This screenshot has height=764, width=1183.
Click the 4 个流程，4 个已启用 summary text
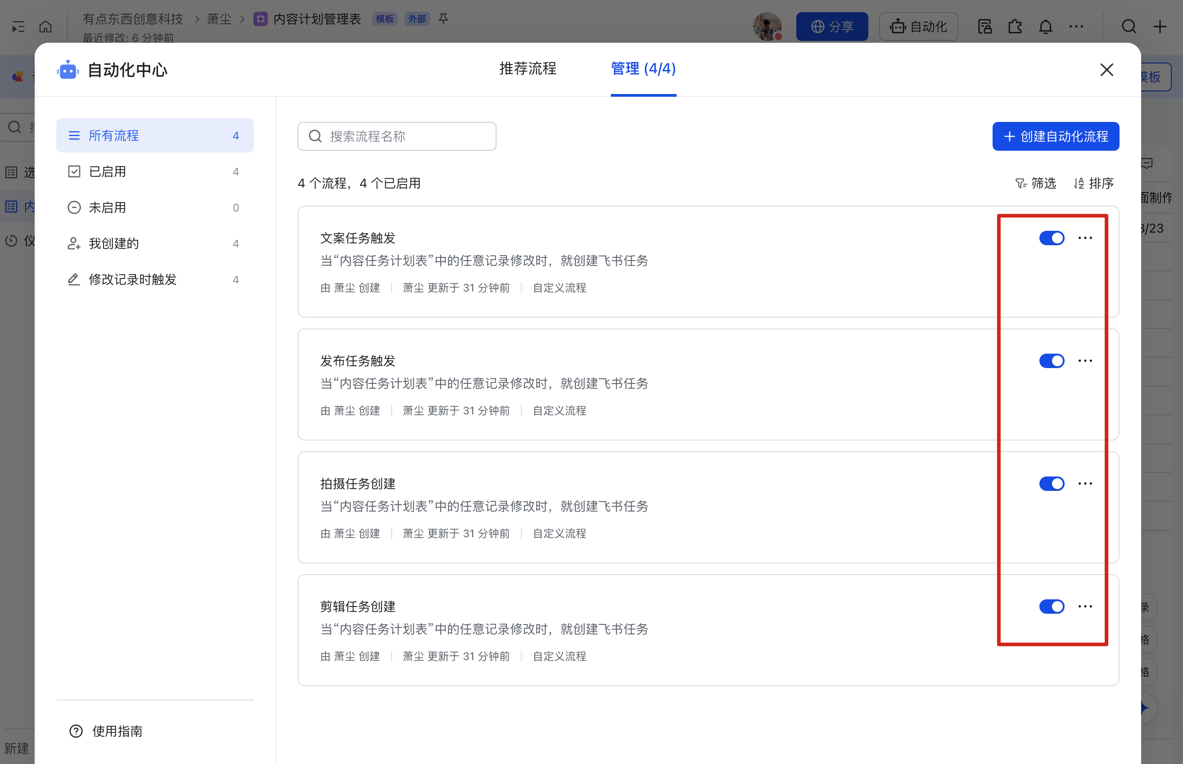pos(359,184)
